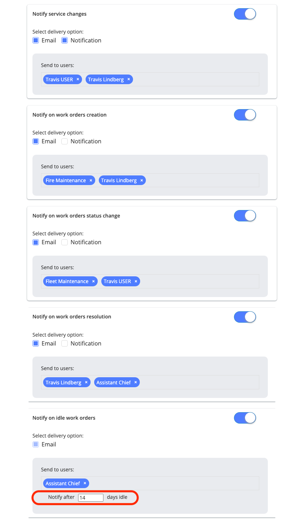Viewport: 306px width, 522px height.
Task: Disable Notify on work orders creation switch
Action: coord(245,115)
